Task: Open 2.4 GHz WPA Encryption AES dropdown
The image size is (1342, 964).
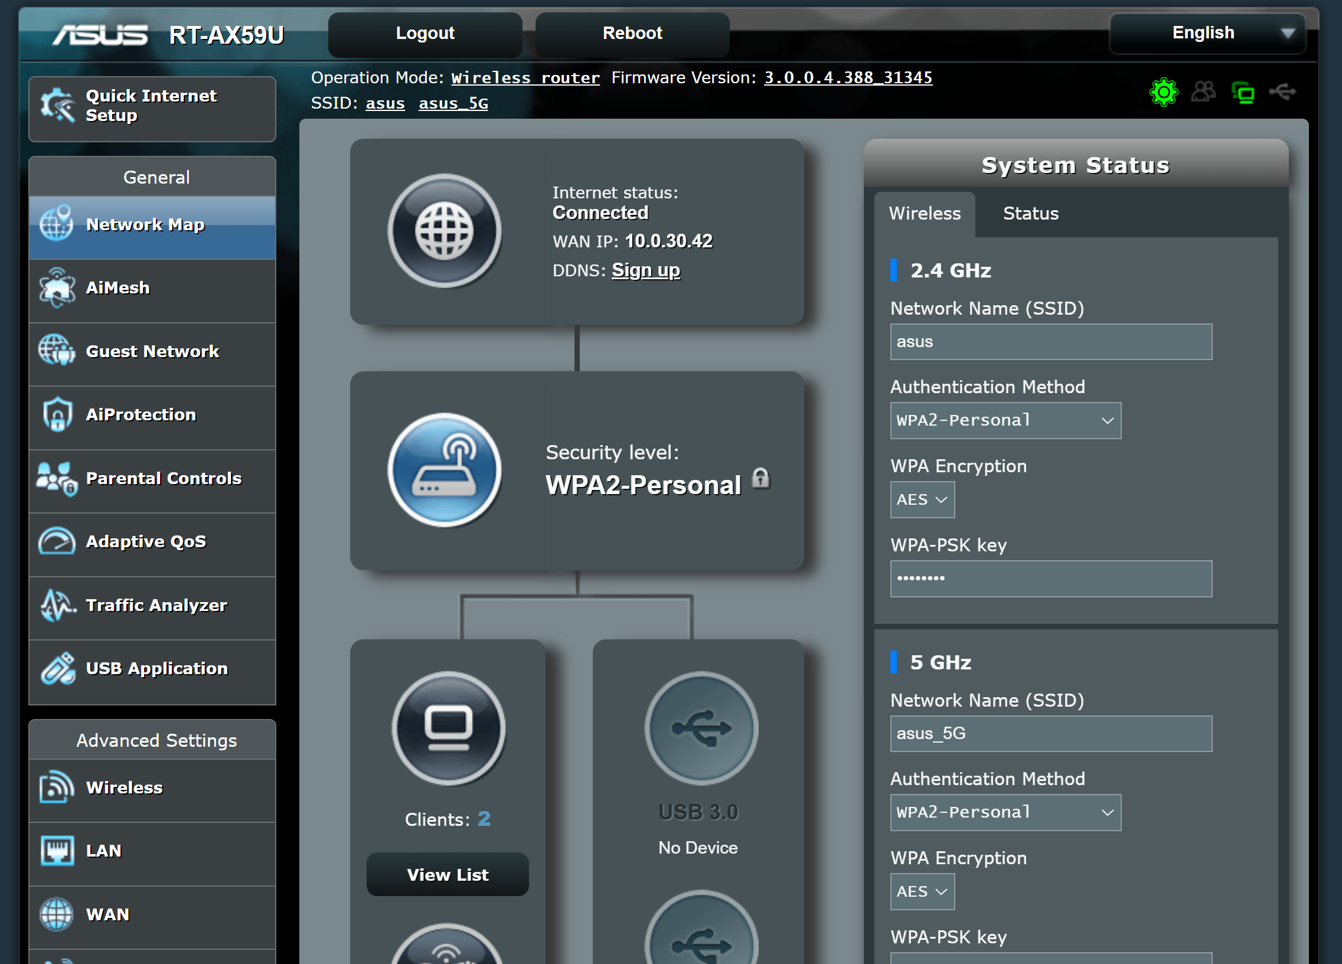Action: 922,500
